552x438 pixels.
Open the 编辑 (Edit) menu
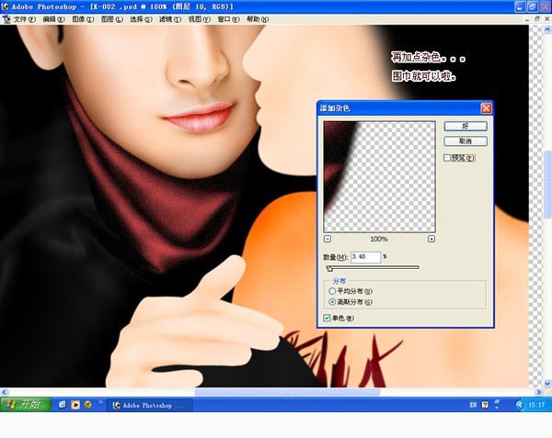point(54,19)
